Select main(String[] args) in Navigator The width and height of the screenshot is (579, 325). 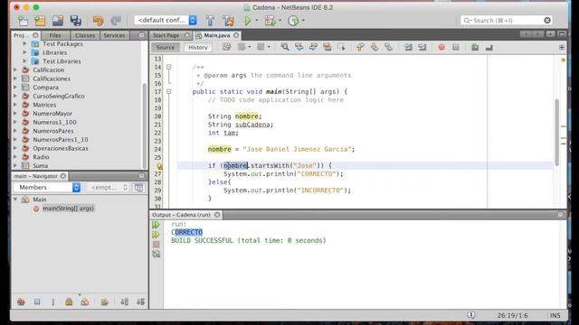click(68, 209)
